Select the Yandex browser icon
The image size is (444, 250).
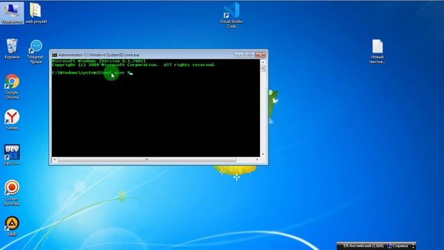tap(12, 119)
